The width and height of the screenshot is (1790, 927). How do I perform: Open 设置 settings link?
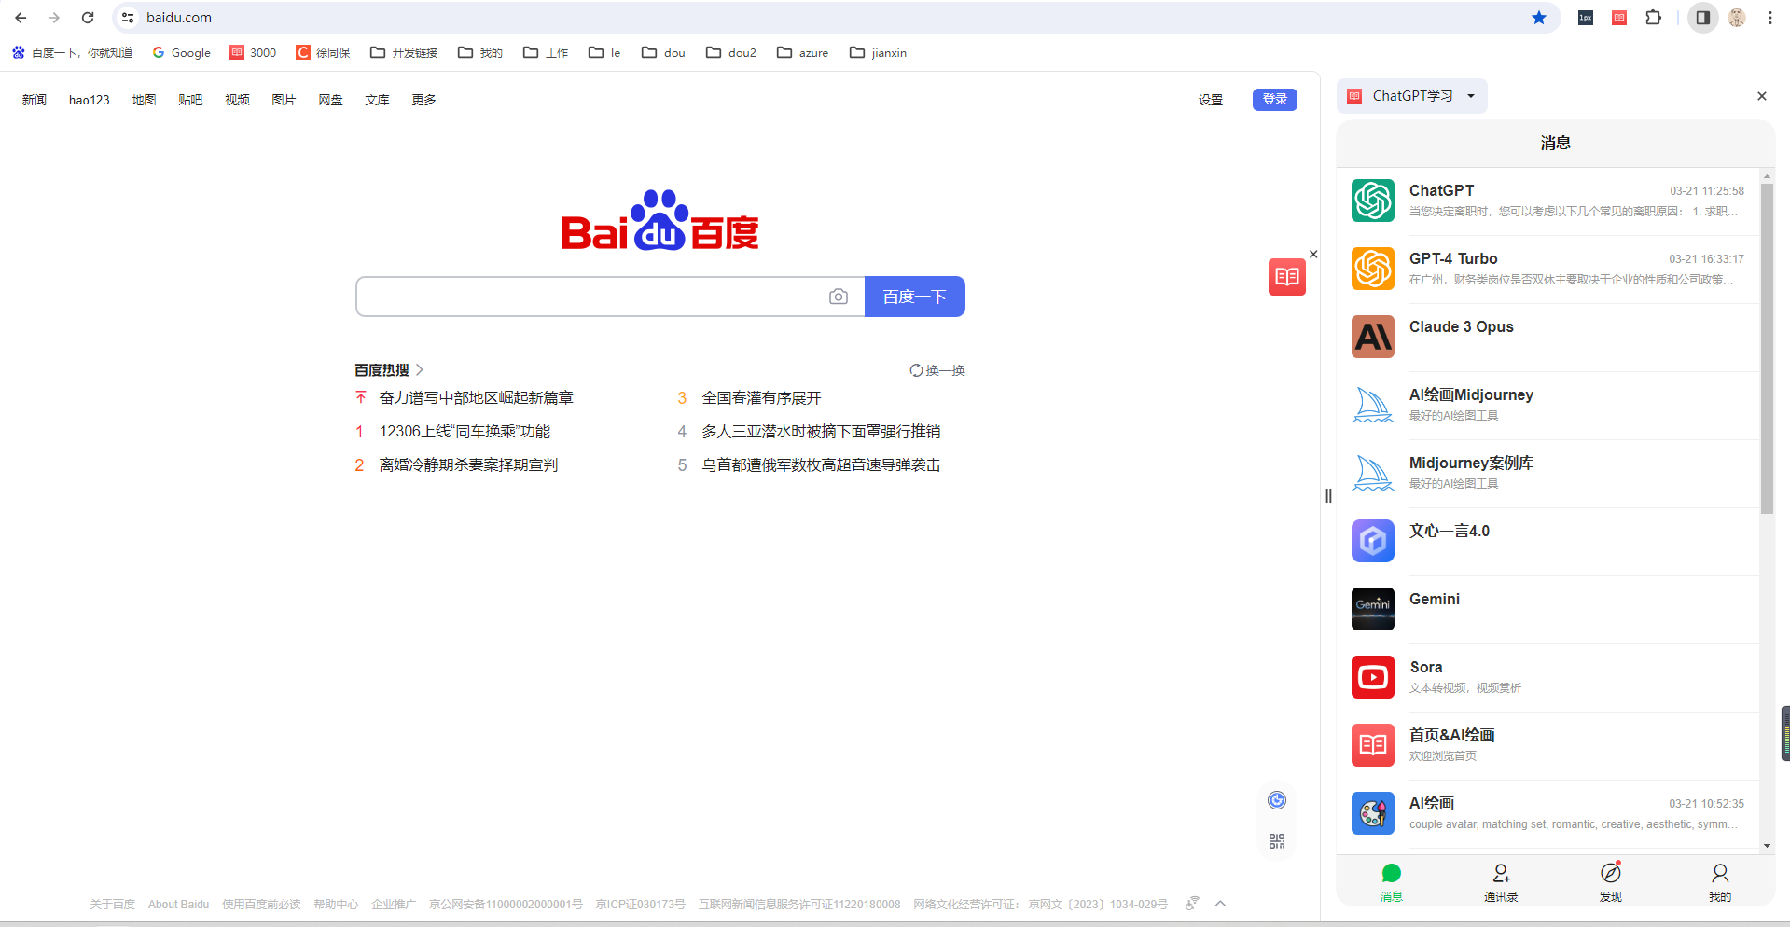[1211, 100]
